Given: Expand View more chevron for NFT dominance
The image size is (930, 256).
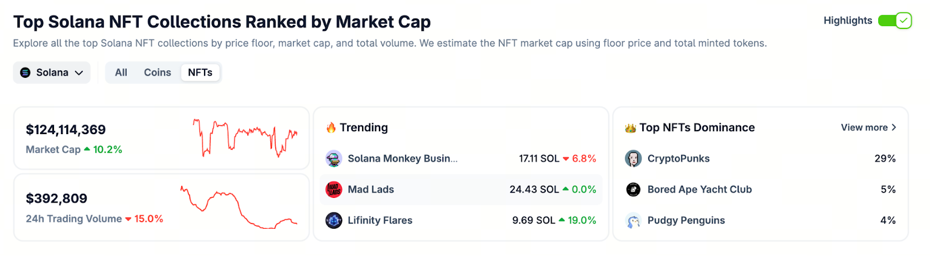Looking at the screenshot, I should [x=894, y=128].
